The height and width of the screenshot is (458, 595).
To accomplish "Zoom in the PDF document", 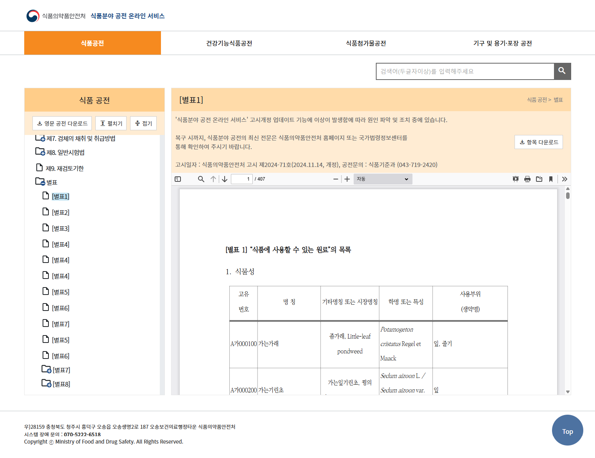I will coord(347,179).
